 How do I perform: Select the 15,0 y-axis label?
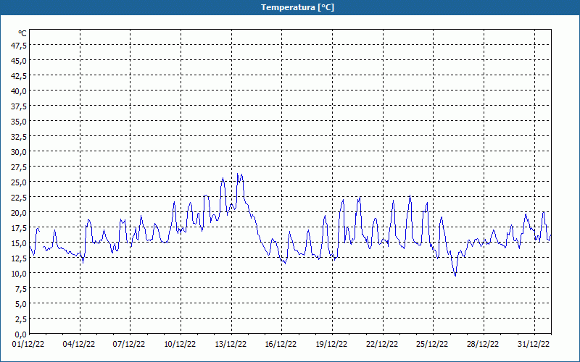click(20, 243)
